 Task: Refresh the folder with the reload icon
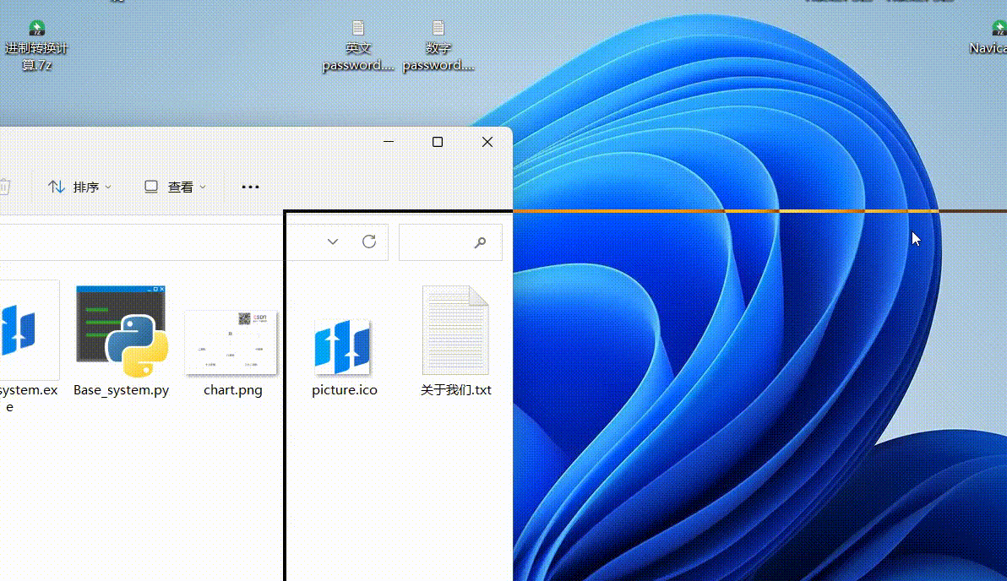[369, 242]
